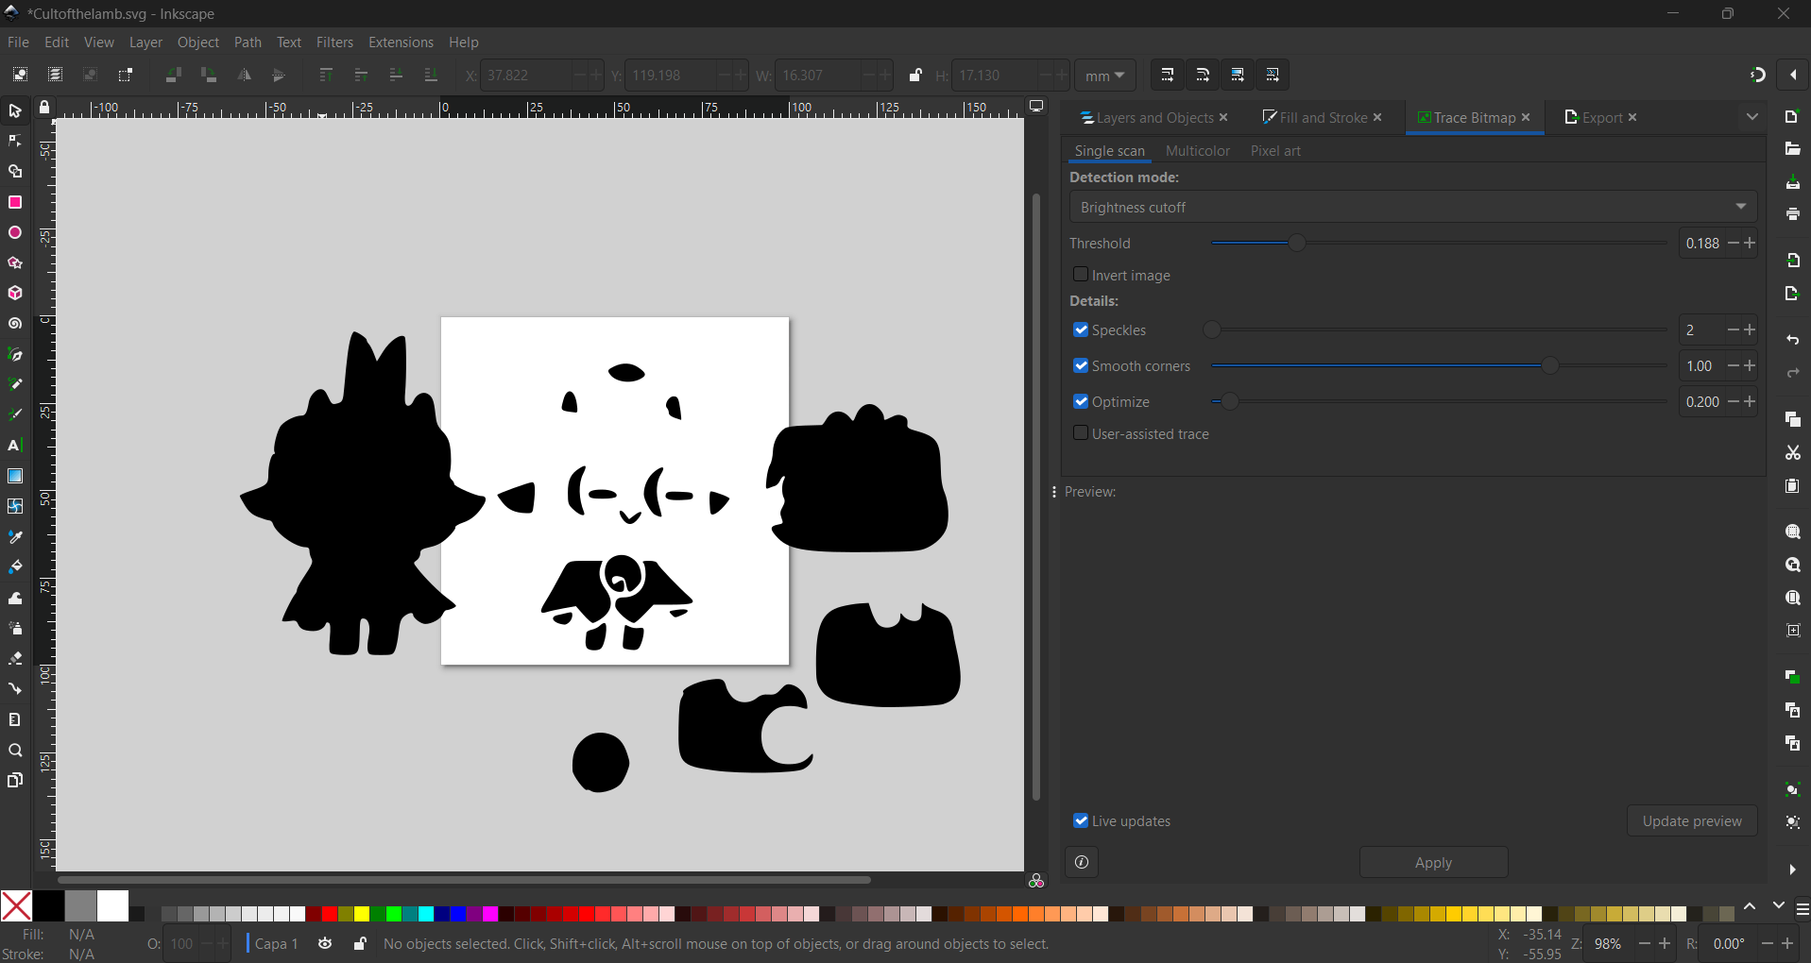Open the Detection mode Brightness cutoff dropdown
This screenshot has width=1811, height=963.
coord(1413,207)
